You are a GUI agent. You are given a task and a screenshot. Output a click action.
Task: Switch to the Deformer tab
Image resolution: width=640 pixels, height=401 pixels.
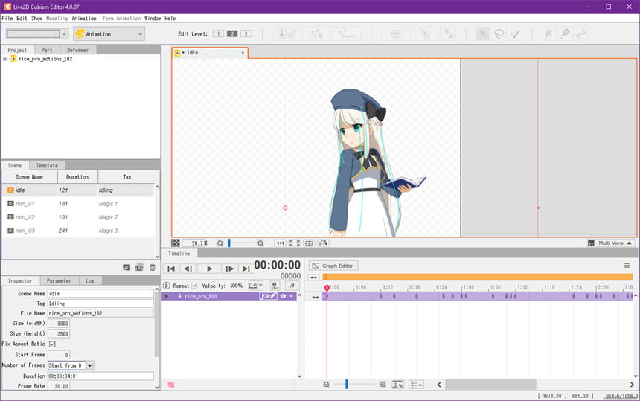pyautogui.click(x=77, y=50)
